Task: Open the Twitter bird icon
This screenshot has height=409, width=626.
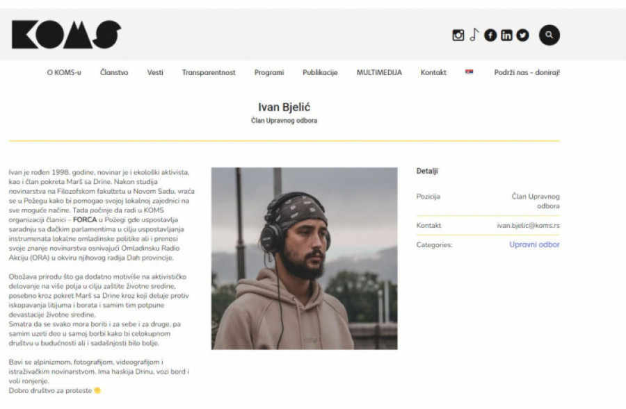Action: (x=522, y=35)
